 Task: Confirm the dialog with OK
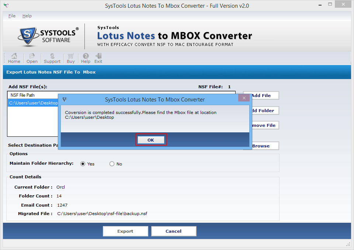point(151,140)
